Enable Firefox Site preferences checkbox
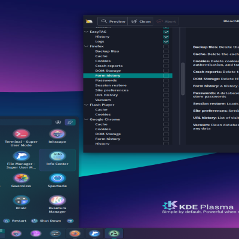 click(x=166, y=90)
